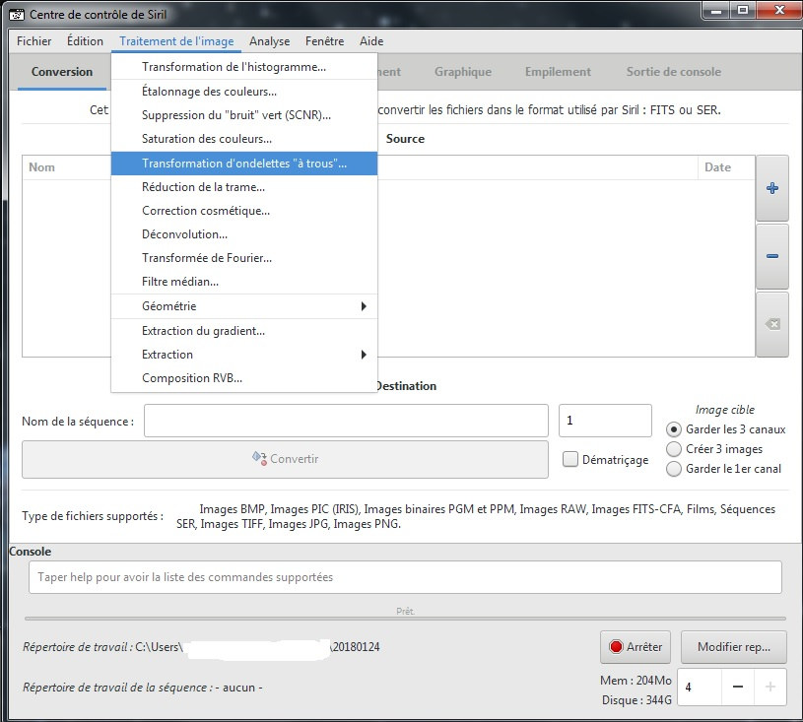The image size is (803, 722).
Task: Switch to the Conversion tab
Action: (x=62, y=72)
